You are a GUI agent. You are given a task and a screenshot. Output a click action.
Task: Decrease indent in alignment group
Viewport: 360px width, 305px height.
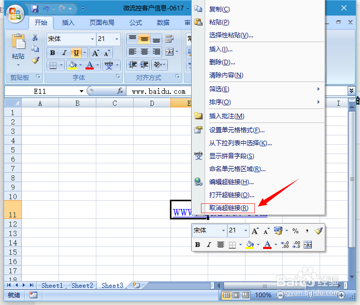(x=133, y=65)
